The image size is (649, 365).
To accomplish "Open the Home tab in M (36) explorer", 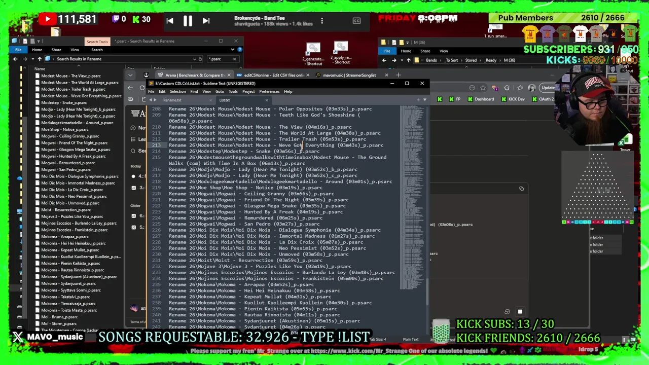I will click(x=406, y=51).
